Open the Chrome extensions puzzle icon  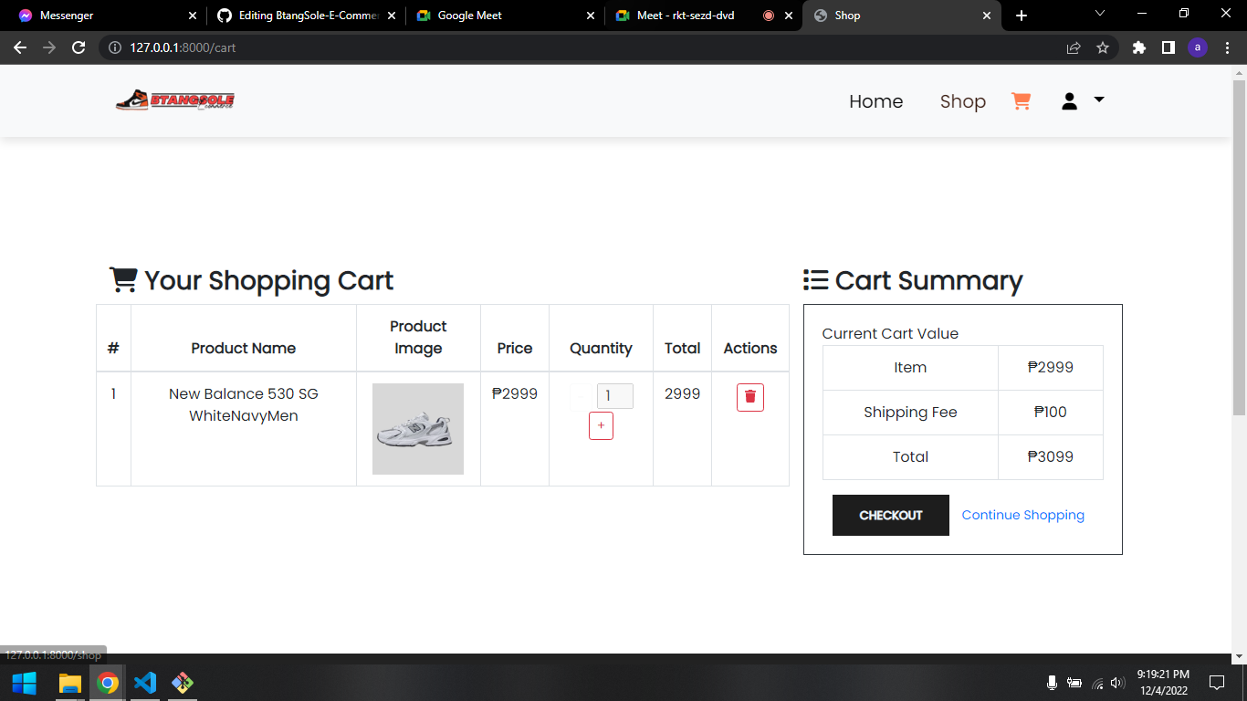tap(1138, 47)
